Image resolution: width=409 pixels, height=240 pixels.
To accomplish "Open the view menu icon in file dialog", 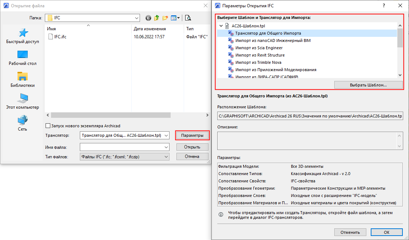I will pos(174,18).
